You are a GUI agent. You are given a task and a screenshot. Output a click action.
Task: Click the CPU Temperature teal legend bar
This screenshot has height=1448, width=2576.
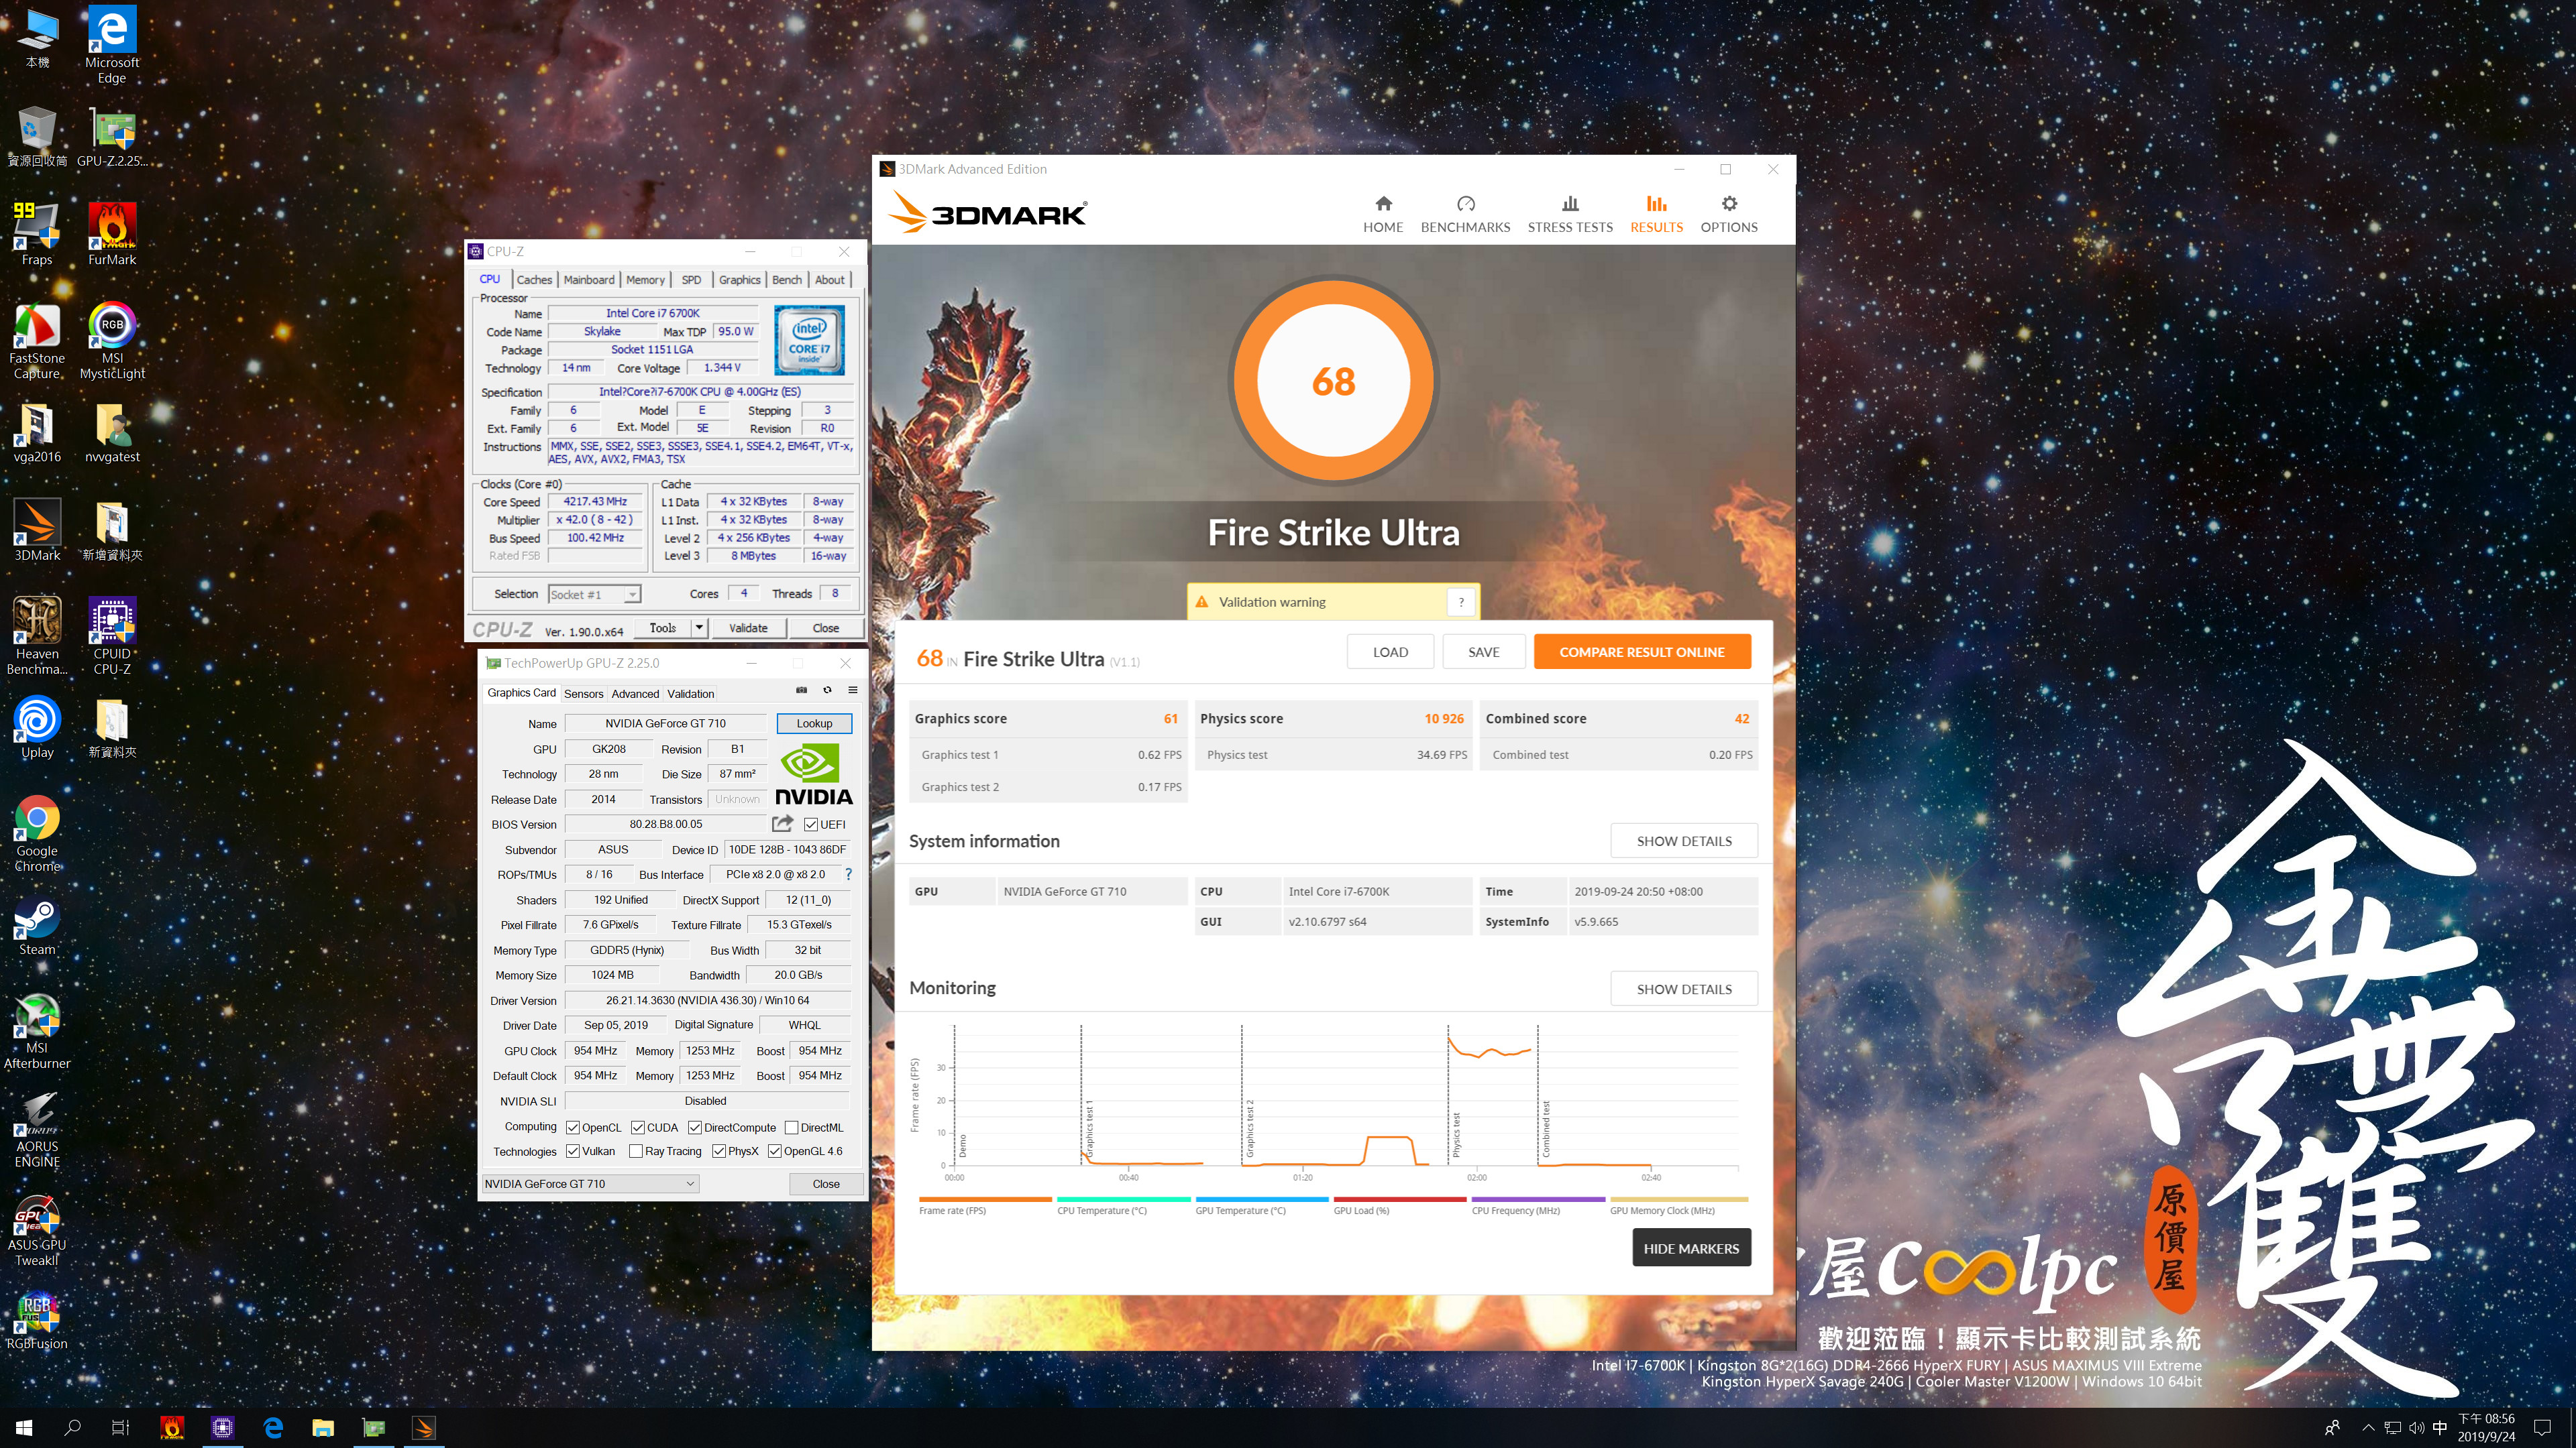tap(1123, 1199)
